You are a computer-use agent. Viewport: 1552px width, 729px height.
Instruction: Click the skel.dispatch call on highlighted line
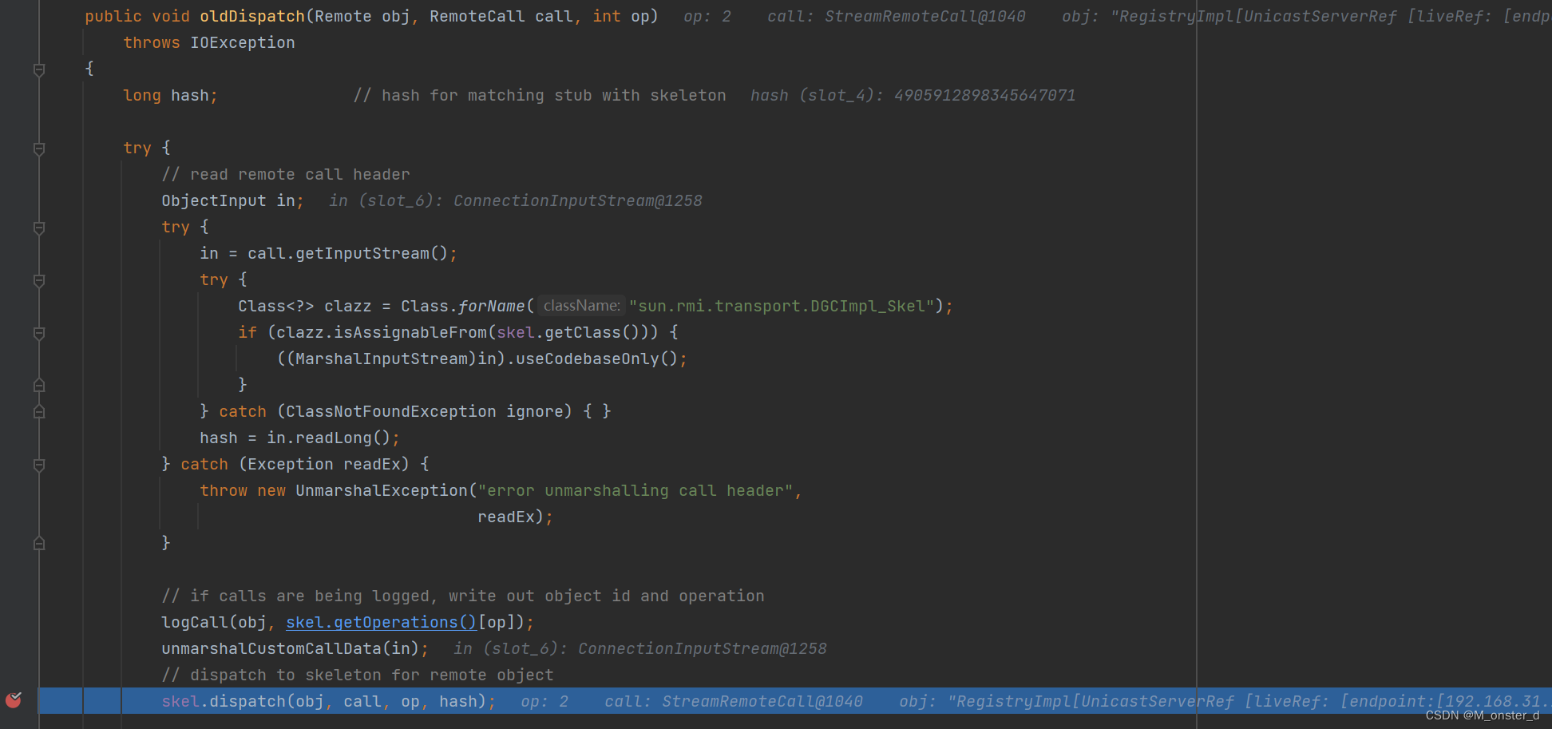(324, 701)
